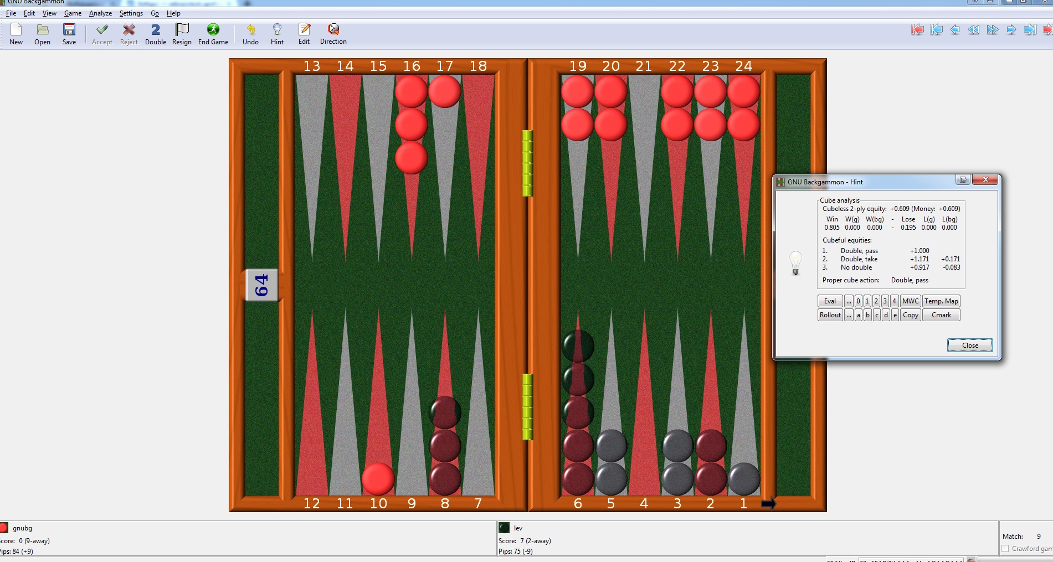
Task: Open the Temp. Map button
Action: tap(941, 301)
